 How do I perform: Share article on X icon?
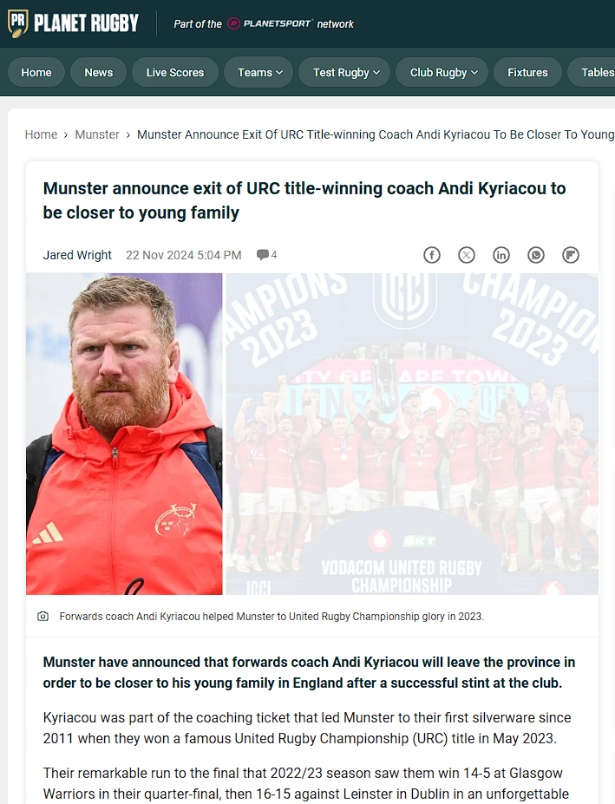(x=467, y=255)
